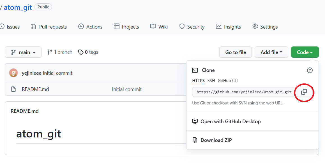Switch to the GitHub CLI clone tab
The height and width of the screenshot is (166, 325).
pyautogui.click(x=228, y=81)
